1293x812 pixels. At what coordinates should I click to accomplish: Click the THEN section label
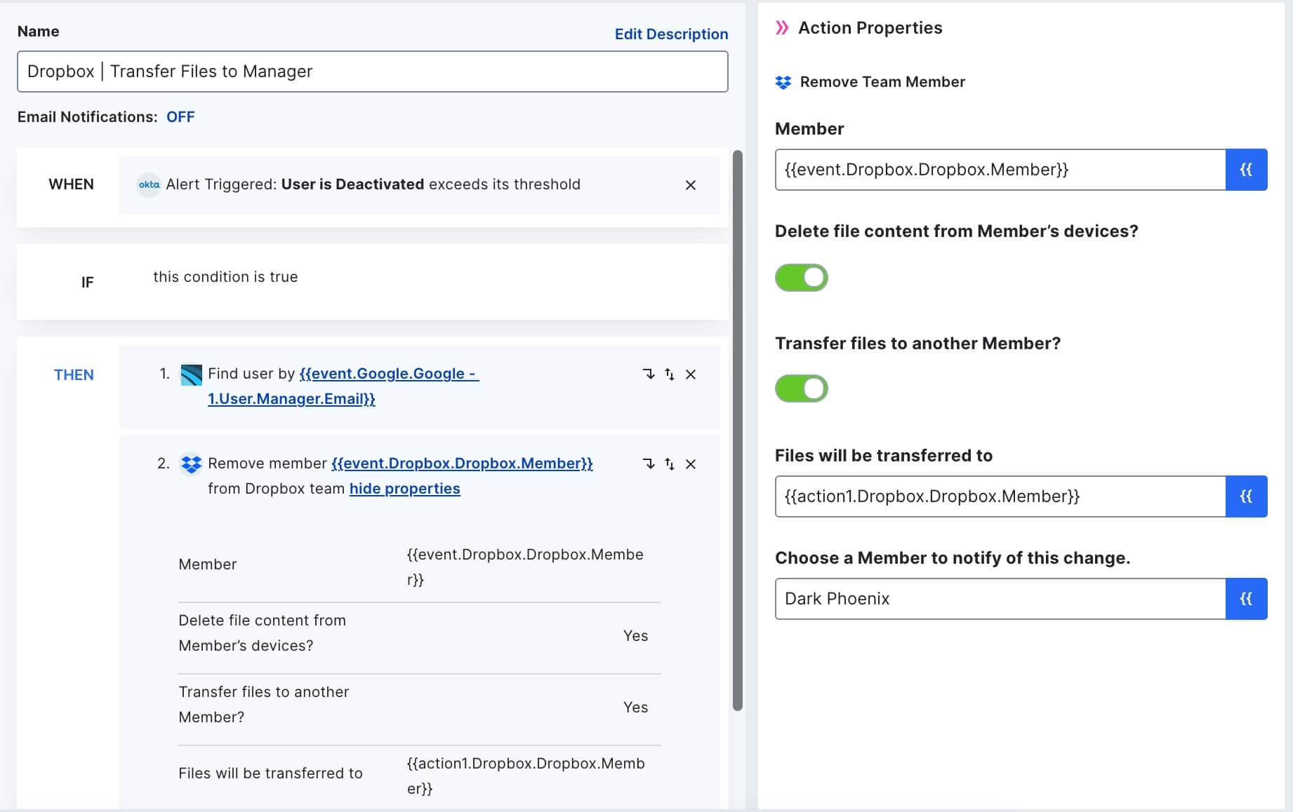click(74, 375)
